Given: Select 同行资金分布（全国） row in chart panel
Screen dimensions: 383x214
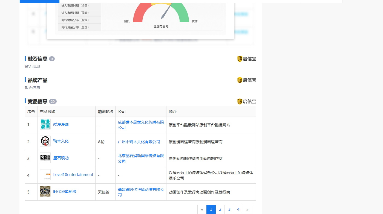Looking at the screenshot, I should pos(79,27).
